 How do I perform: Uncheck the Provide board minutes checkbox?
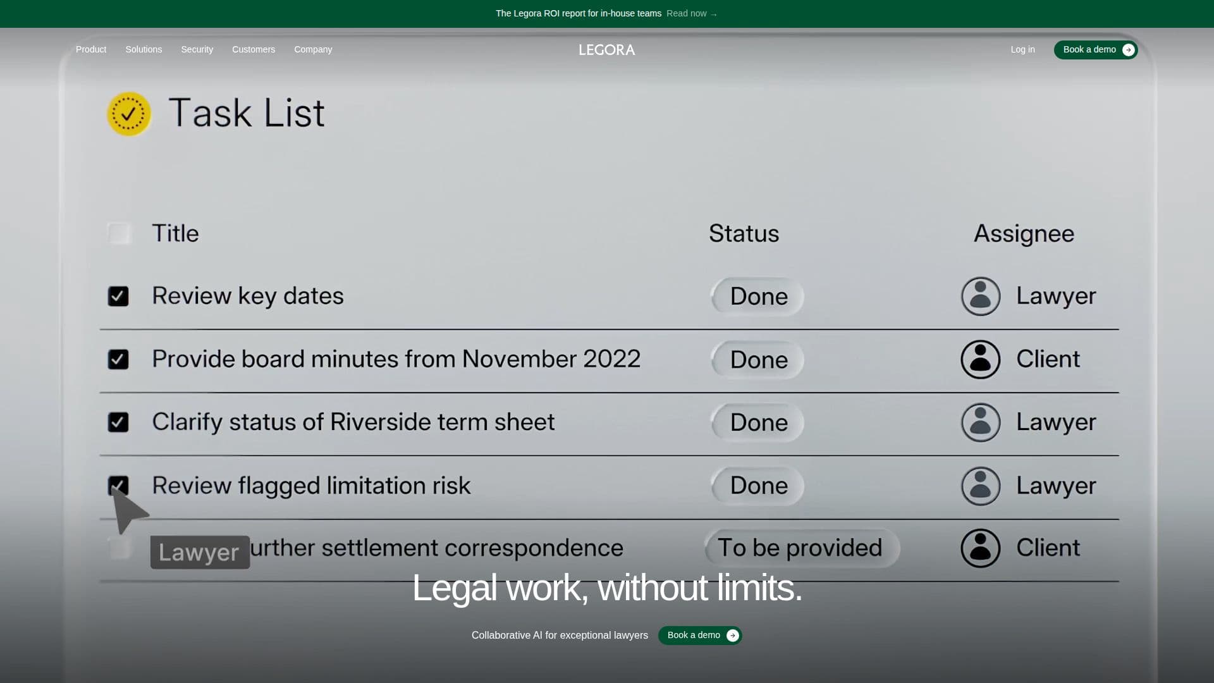point(118,359)
